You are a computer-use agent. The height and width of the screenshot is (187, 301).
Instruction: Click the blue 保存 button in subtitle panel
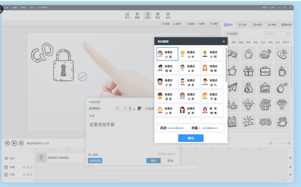[x=153, y=161]
